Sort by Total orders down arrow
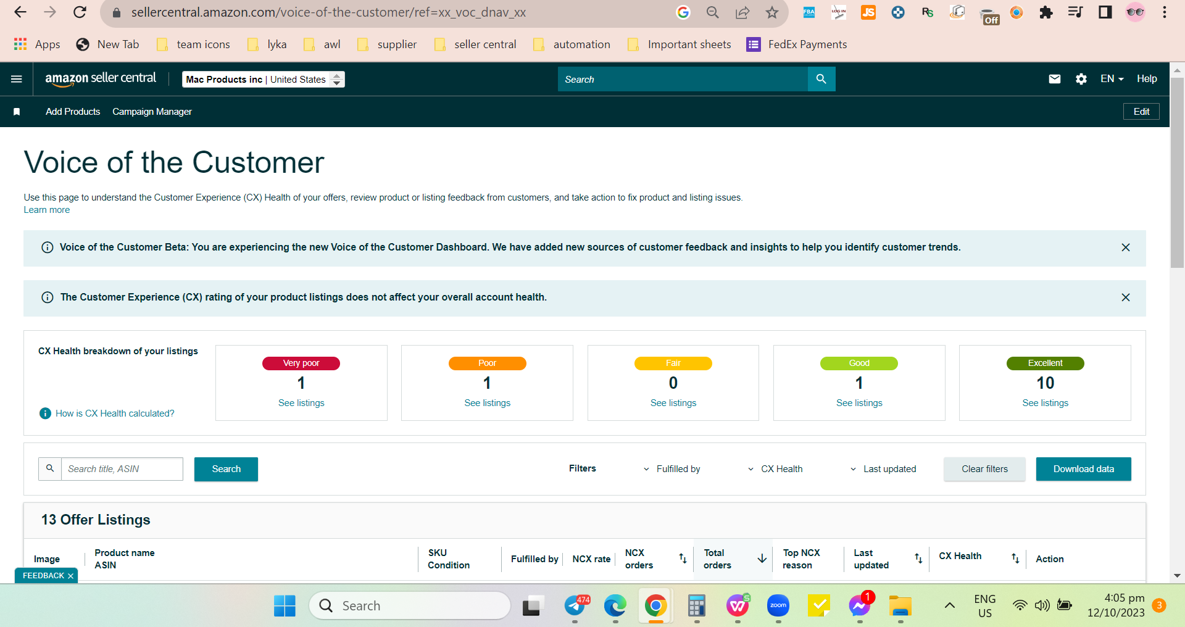1185x627 pixels. pos(762,558)
